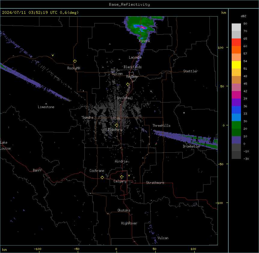Click the Limestone label
The image size is (259, 253).
click(46, 107)
